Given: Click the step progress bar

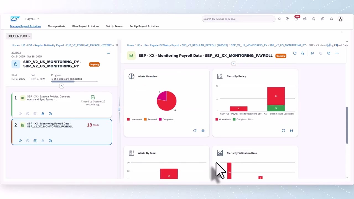Looking at the screenshot, I should click(74, 82).
